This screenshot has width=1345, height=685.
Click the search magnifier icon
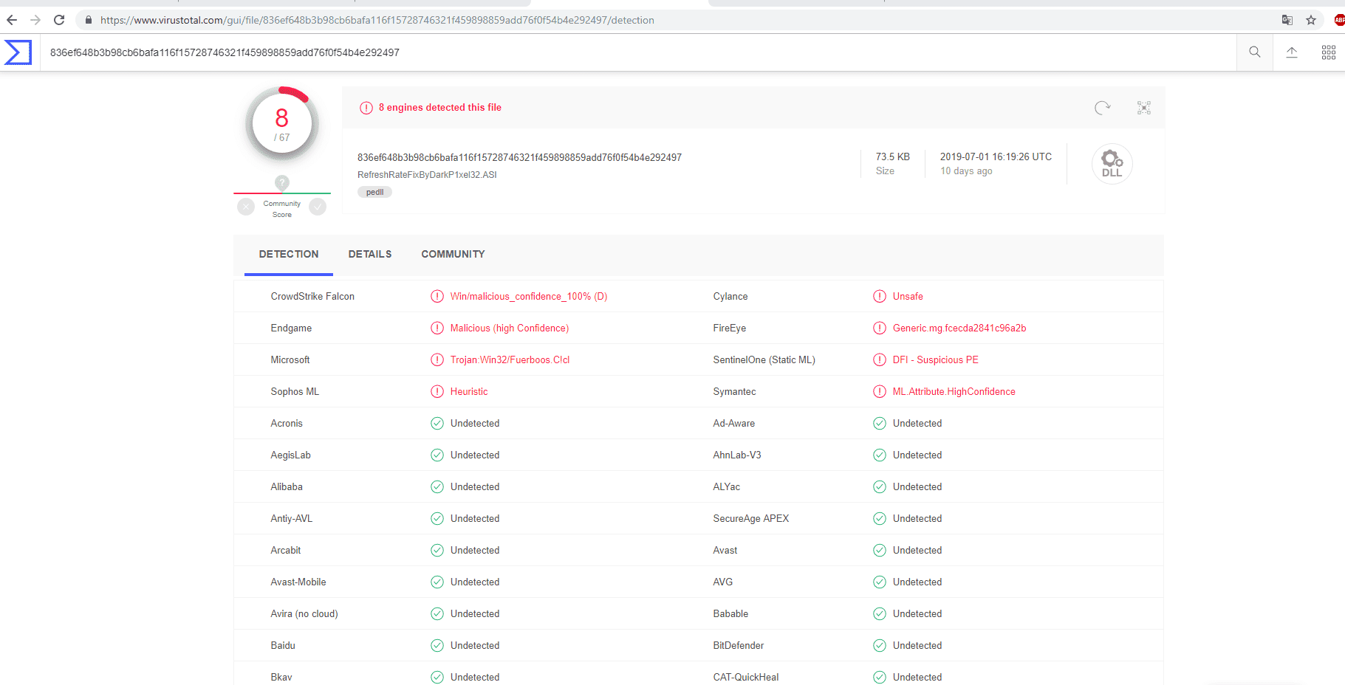coord(1254,52)
